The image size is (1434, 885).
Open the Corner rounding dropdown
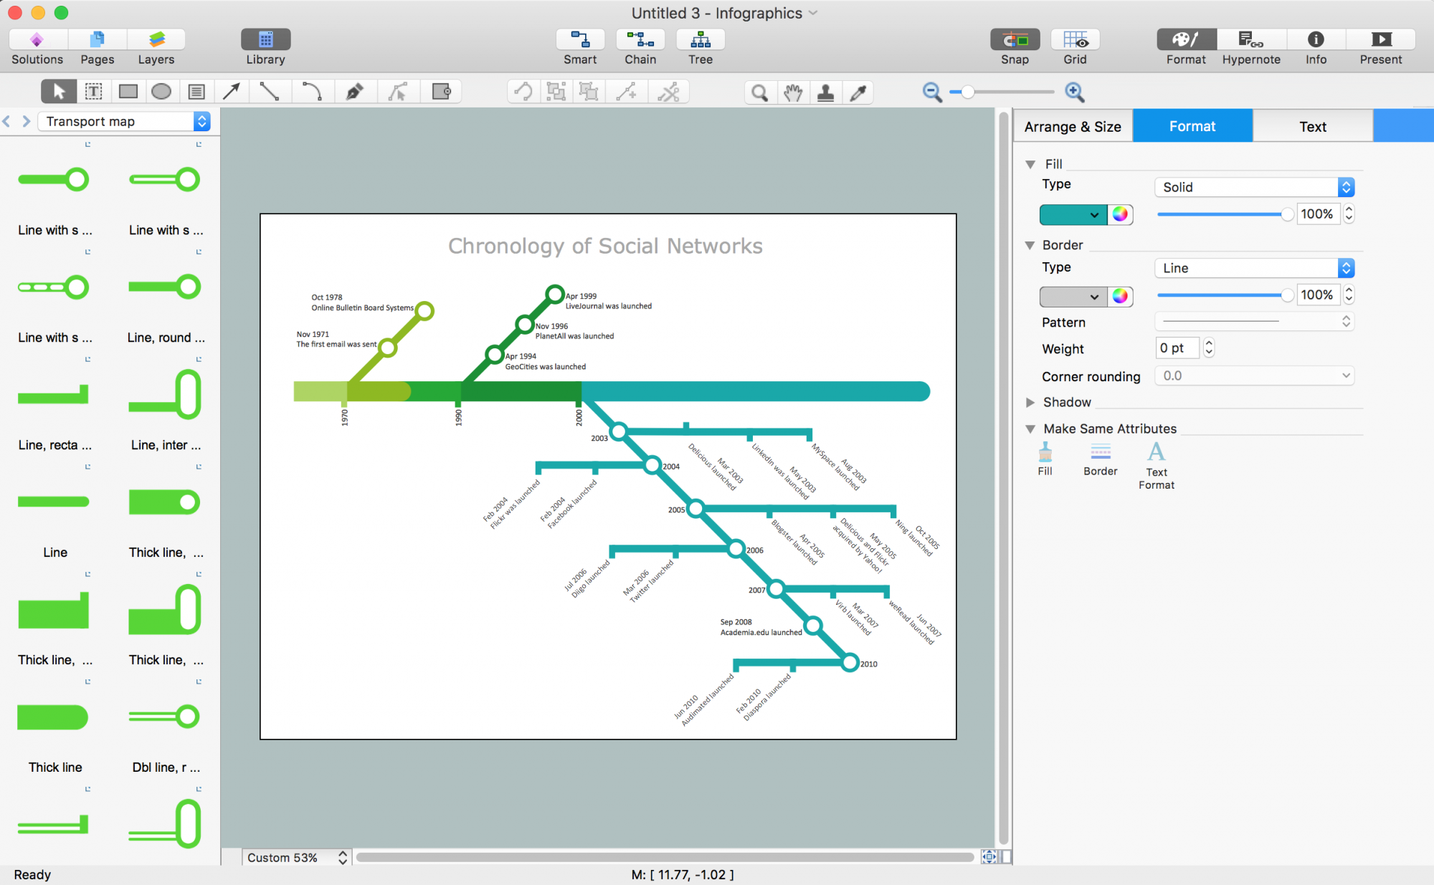coord(1254,375)
